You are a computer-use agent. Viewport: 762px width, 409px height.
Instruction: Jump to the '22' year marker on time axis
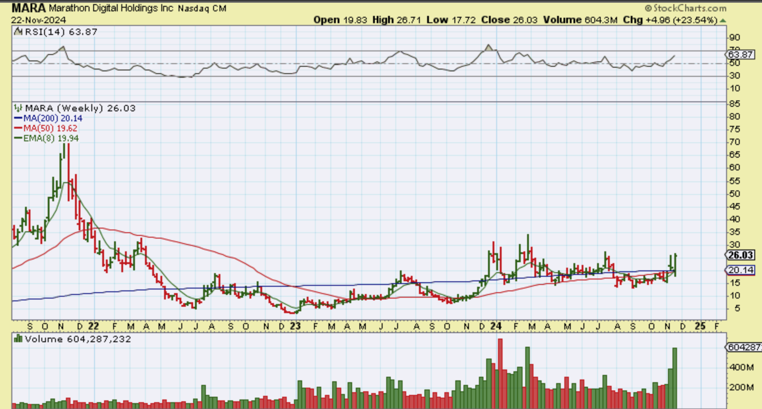pos(93,326)
